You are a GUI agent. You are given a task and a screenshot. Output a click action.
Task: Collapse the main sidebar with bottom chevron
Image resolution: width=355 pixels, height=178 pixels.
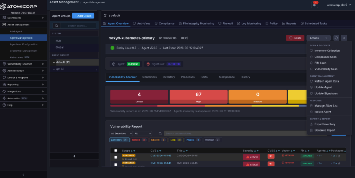23,175
